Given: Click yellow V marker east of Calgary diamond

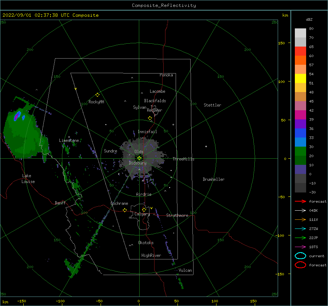Looking at the screenshot, I should point(151,208).
